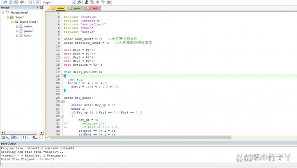
Task: Pin the Project panel using pushpin icon
Action: point(37,7)
